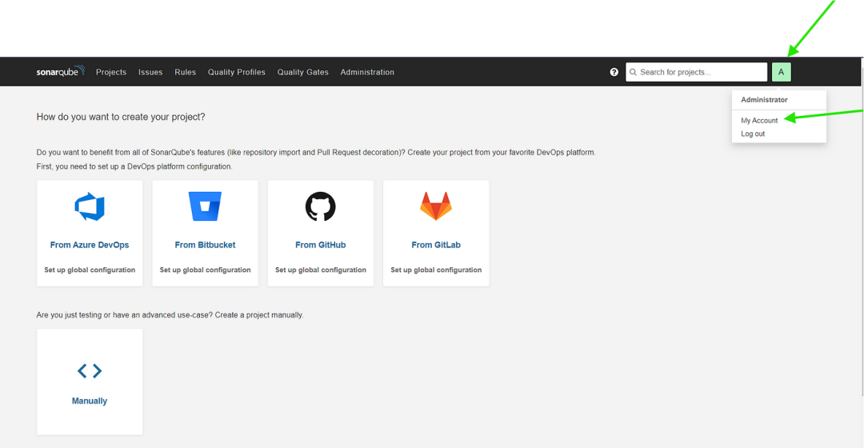Viewport: 864px width, 448px height.
Task: Click From GitLab link
Action: click(x=436, y=245)
